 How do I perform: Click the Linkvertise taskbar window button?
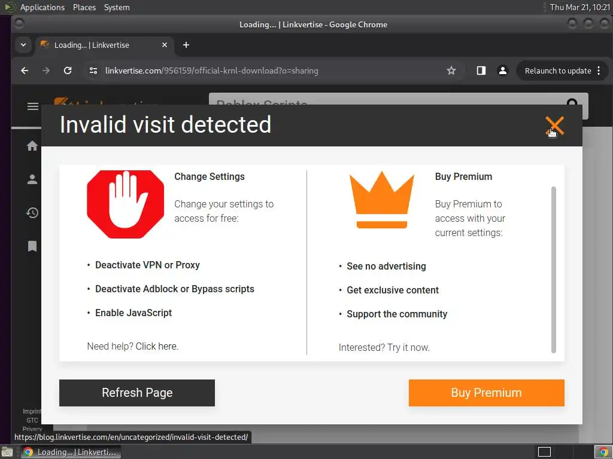click(x=71, y=452)
